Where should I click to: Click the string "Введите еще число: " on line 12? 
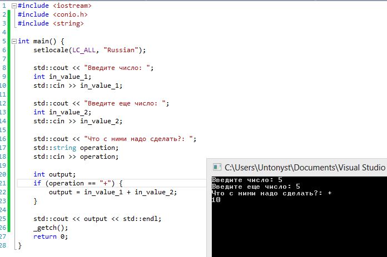[125, 103]
